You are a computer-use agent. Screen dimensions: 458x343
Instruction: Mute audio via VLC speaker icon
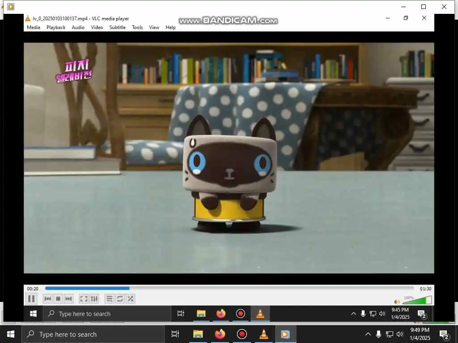[397, 301]
